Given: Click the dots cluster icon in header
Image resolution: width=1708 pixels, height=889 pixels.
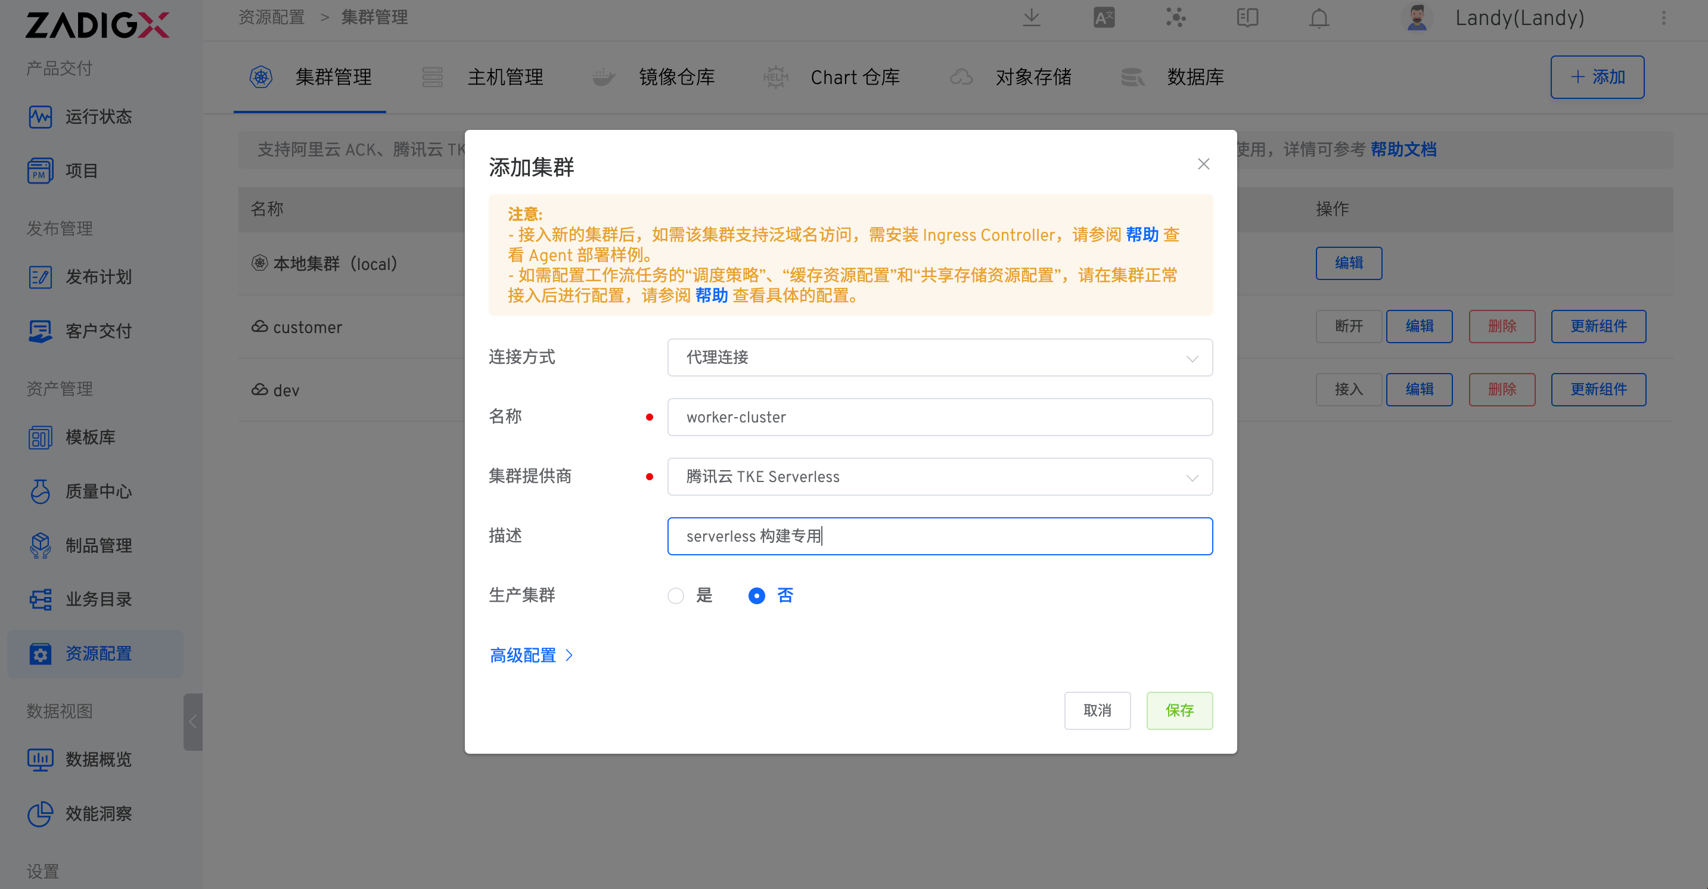Looking at the screenshot, I should (x=1176, y=18).
